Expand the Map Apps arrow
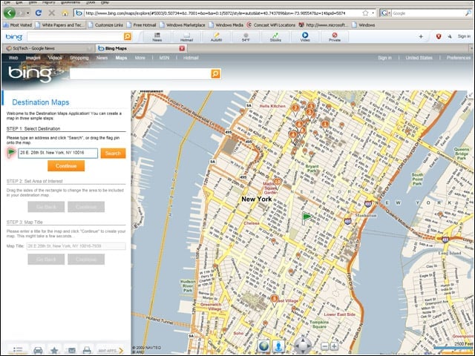Image resolution: width=475 pixels, height=356 pixels. click(x=120, y=350)
